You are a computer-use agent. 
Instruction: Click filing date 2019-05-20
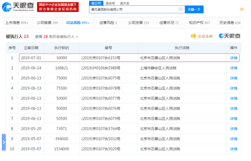click(x=31, y=129)
